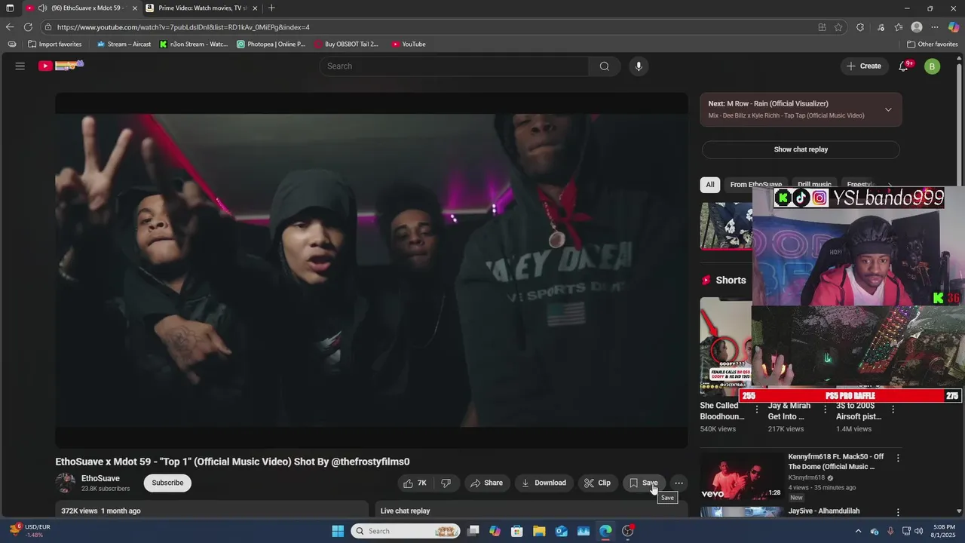Open options for Jay & Mirah short
Viewport: 965px width, 543px height.
pyautogui.click(x=826, y=410)
